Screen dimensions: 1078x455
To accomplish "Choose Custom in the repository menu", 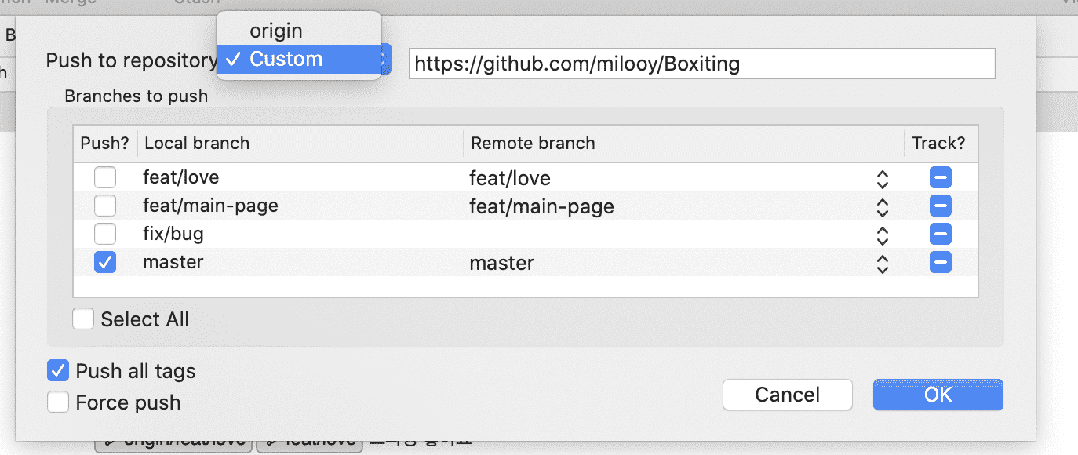I will 286,60.
